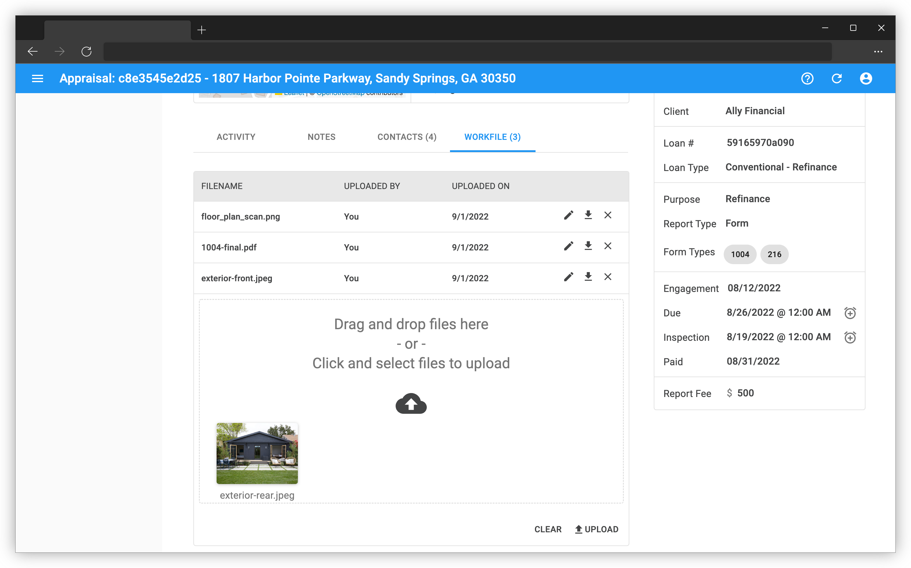The image size is (911, 568).
Task: Open the navigation hamburger menu
Action: pyautogui.click(x=38, y=78)
